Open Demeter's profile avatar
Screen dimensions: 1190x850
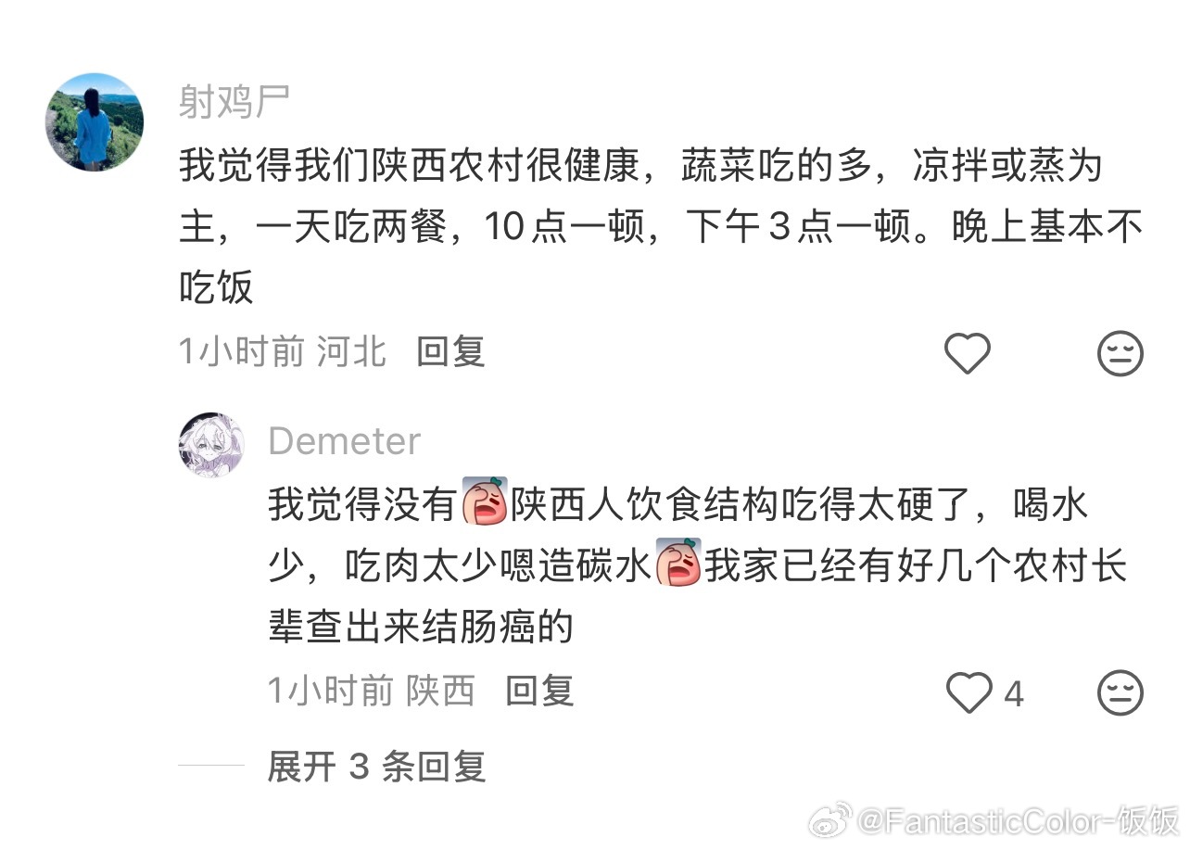pyautogui.click(x=211, y=444)
